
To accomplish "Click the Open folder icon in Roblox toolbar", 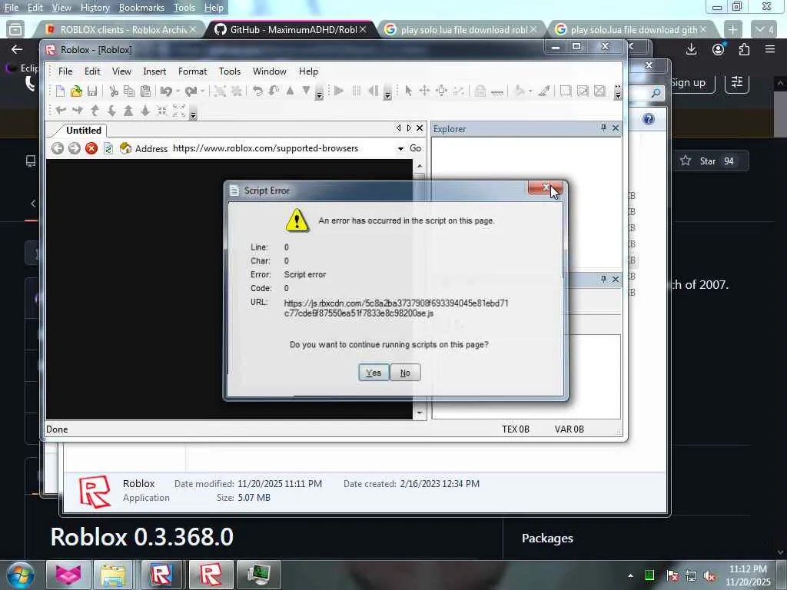I will point(76,91).
